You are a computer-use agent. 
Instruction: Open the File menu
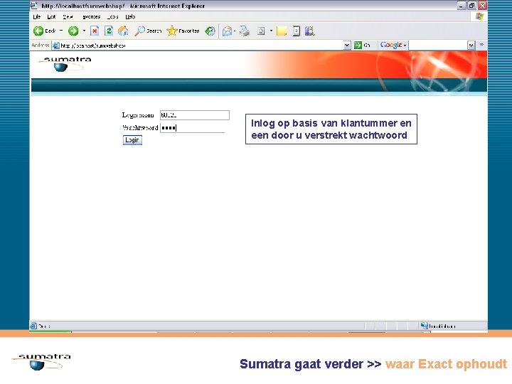36,16
